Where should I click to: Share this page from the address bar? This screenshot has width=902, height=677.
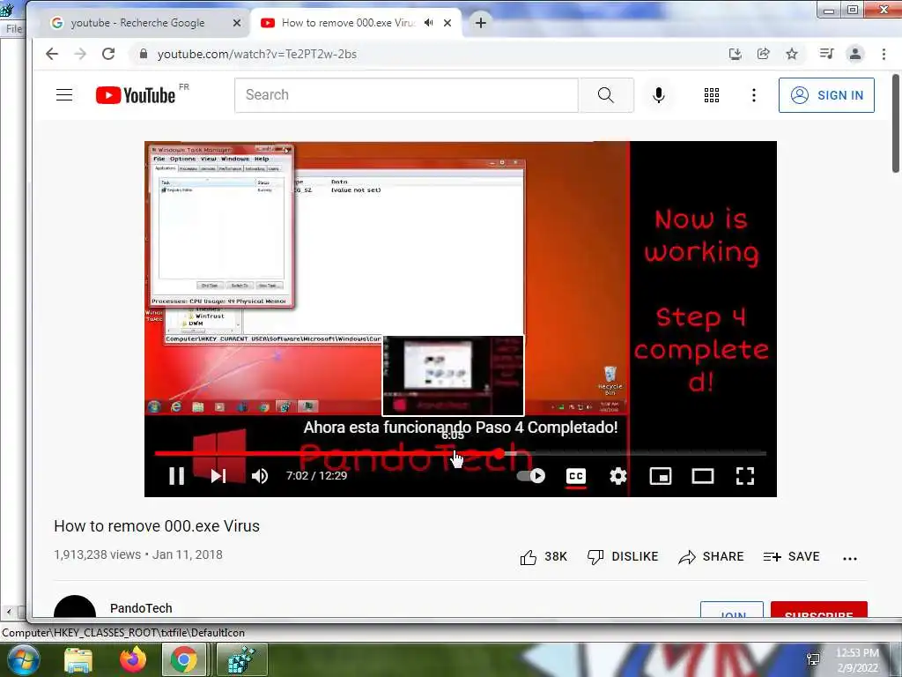pos(764,54)
